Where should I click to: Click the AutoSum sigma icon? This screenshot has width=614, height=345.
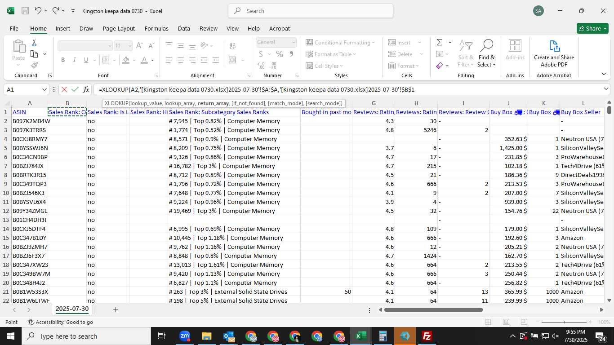pyautogui.click(x=440, y=42)
